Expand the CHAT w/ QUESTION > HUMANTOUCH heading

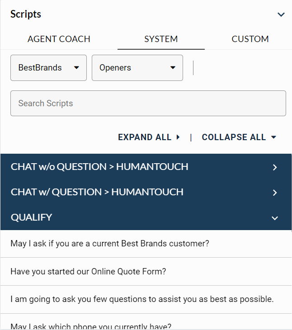click(x=97, y=192)
